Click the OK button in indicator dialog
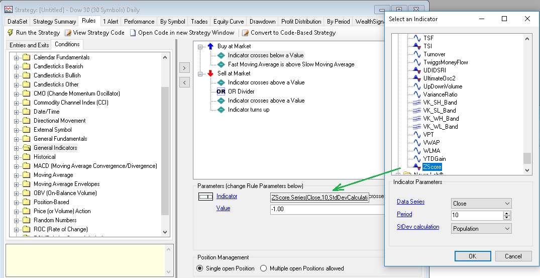Viewport: 540px width, 278px height. tap(472, 256)
